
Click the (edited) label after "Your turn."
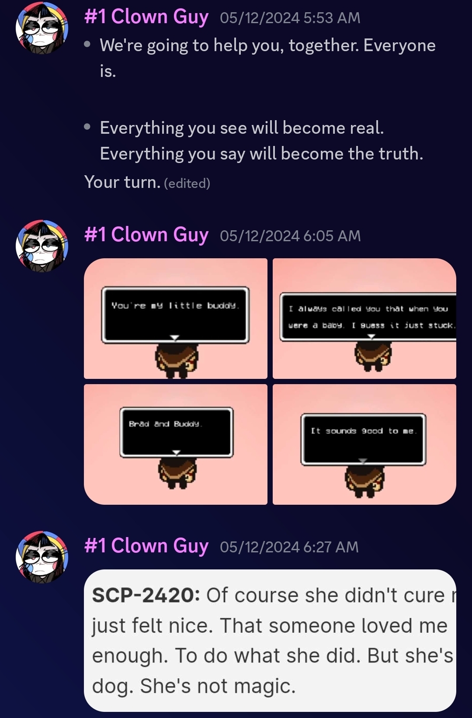pyautogui.click(x=187, y=183)
